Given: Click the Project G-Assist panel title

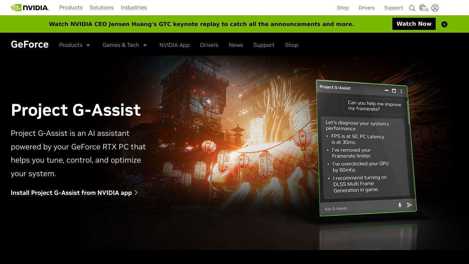Looking at the screenshot, I should [335, 88].
